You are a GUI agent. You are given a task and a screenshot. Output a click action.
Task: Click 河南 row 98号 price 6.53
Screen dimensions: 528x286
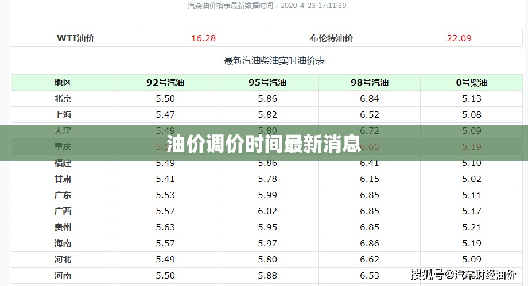tap(370, 276)
